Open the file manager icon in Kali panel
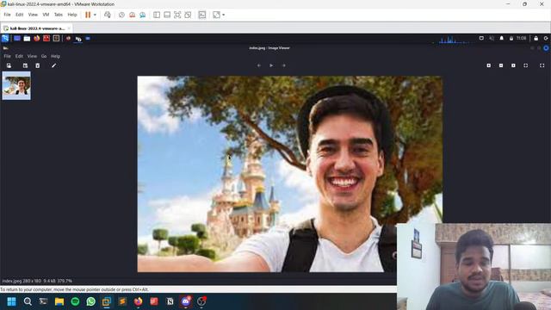The width and height of the screenshot is (551, 310). click(x=27, y=38)
